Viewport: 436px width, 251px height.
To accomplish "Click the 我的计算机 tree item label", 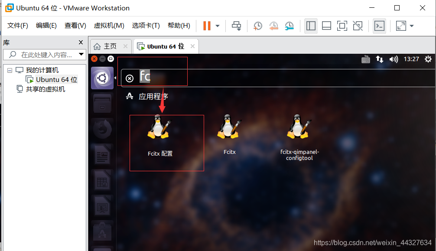I will point(42,70).
